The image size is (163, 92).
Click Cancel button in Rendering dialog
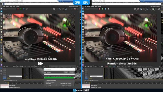point(72,72)
